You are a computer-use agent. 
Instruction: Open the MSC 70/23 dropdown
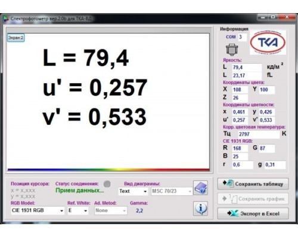(x=172, y=191)
